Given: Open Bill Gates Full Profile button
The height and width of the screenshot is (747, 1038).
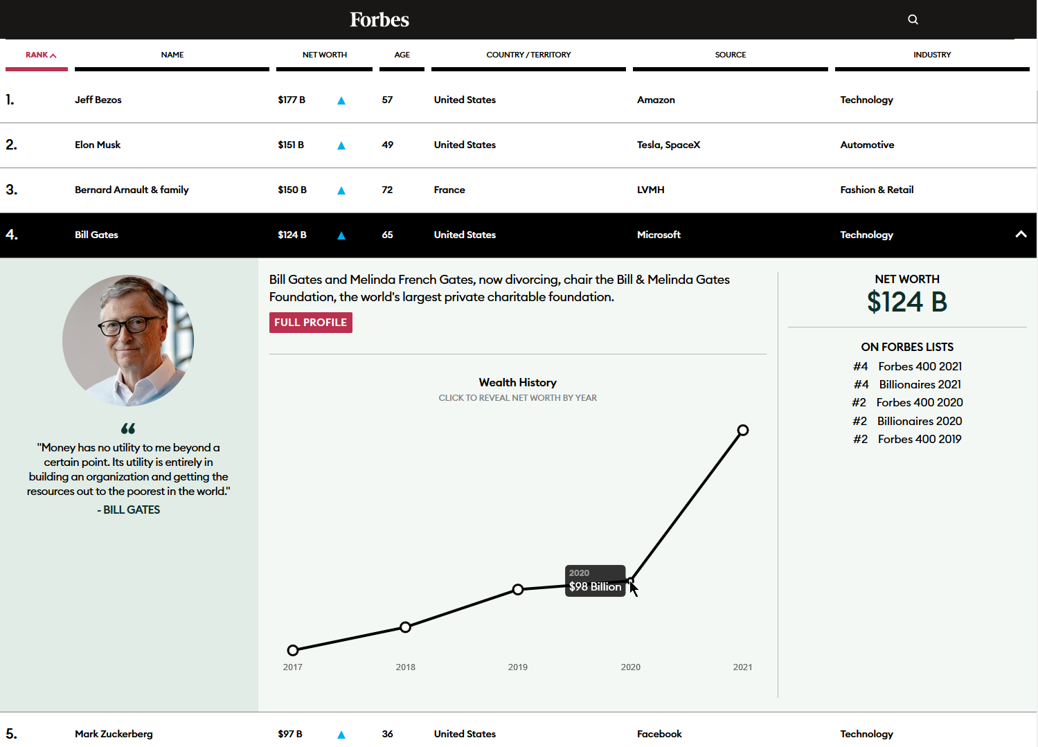Looking at the screenshot, I should point(310,323).
